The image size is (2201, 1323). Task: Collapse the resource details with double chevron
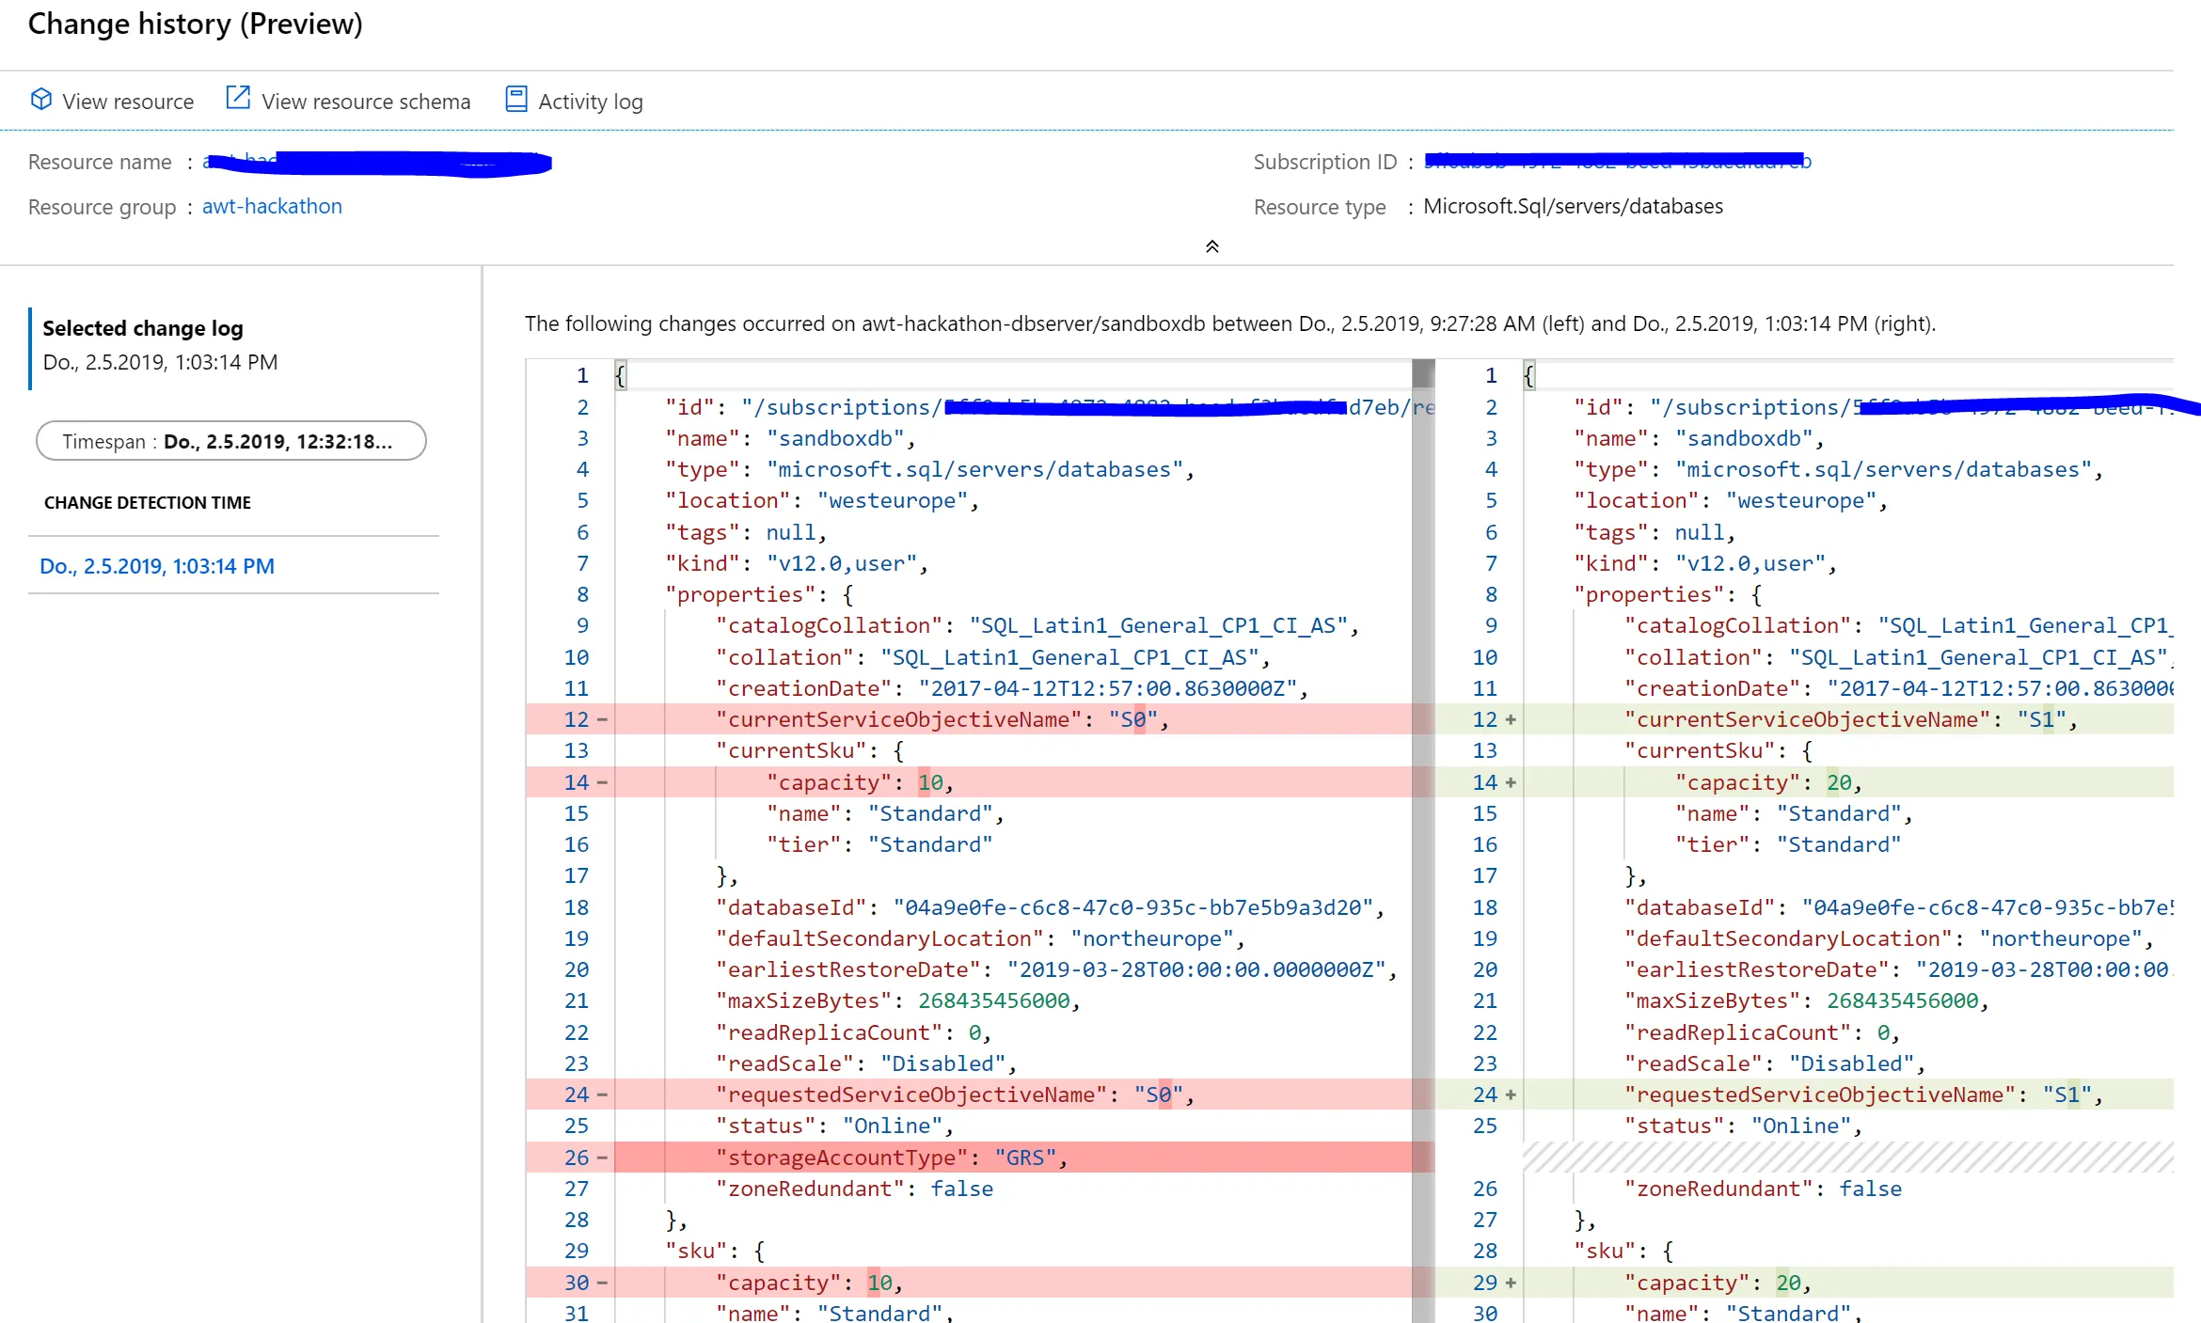point(1211,246)
